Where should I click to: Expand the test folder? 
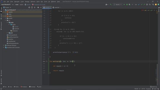click(7, 33)
